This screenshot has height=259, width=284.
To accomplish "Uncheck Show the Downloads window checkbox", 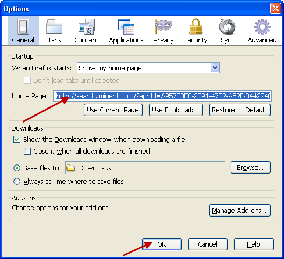I will [17, 140].
